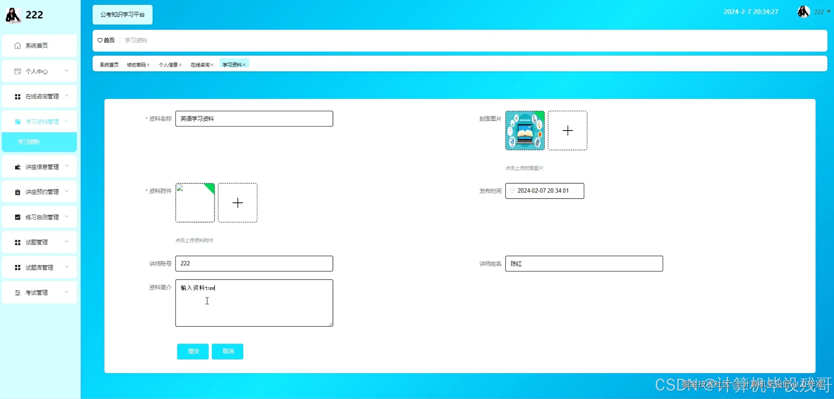Viewport: 834px width, 399px height.
Task: Collapse the 学习资料管理 menu chevron
Action: pos(67,121)
